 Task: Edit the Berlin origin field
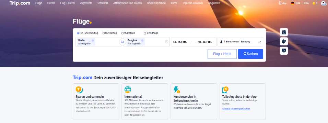click(98, 42)
